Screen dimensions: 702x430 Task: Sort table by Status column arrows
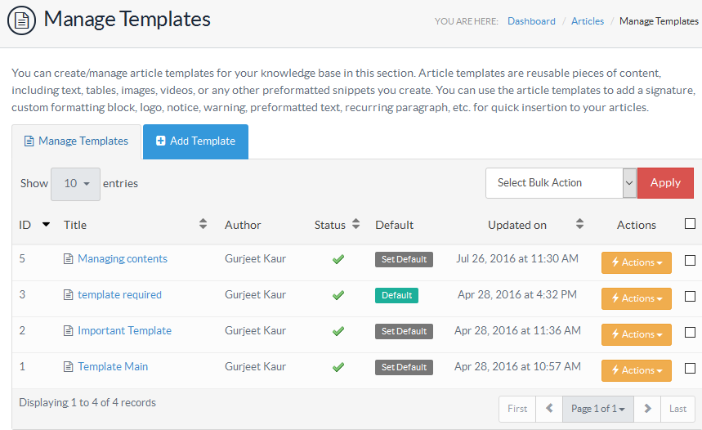(x=356, y=224)
